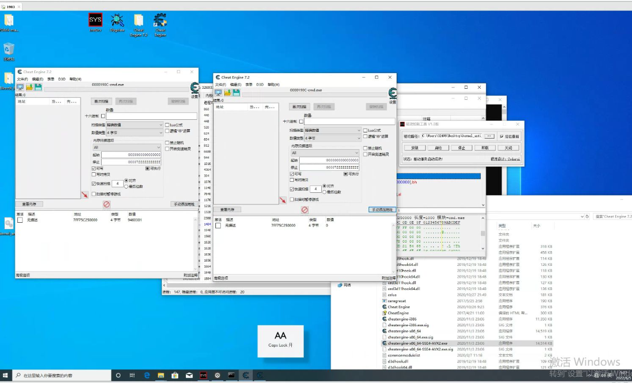Open Microsoft Edge from taskbar

(x=147, y=376)
